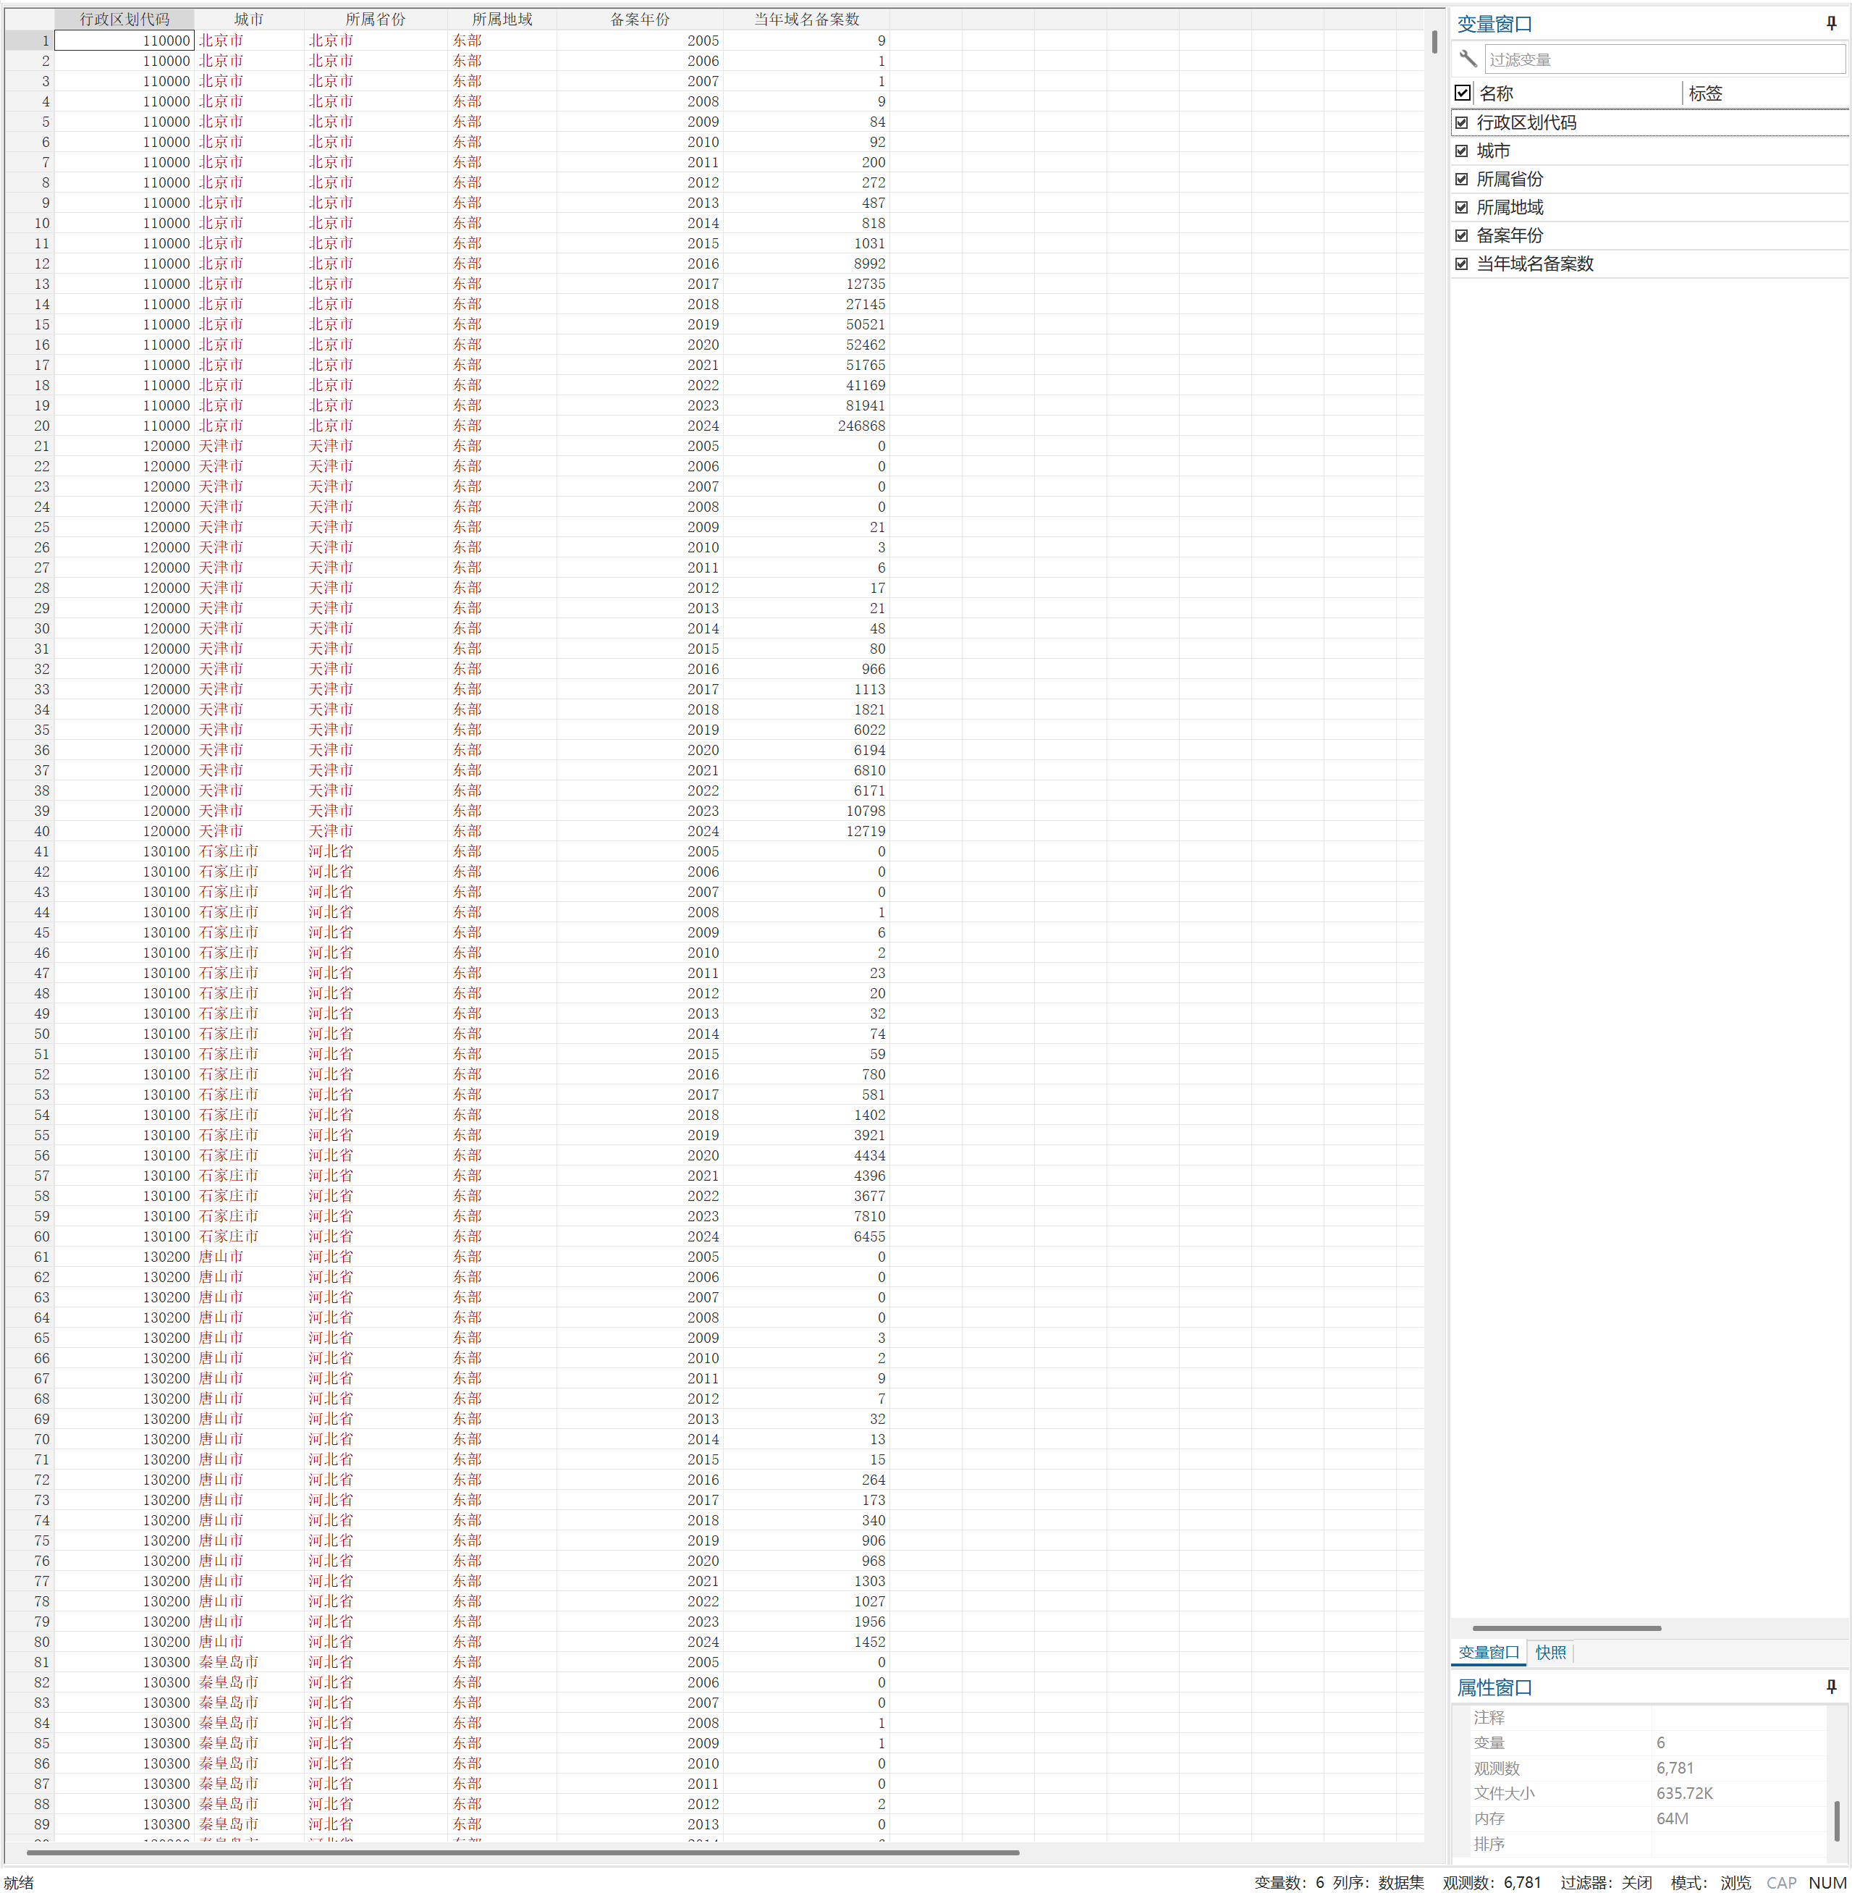Select the 当年域名备案数 column header
Screen dimensions: 1852x1893
click(x=806, y=19)
